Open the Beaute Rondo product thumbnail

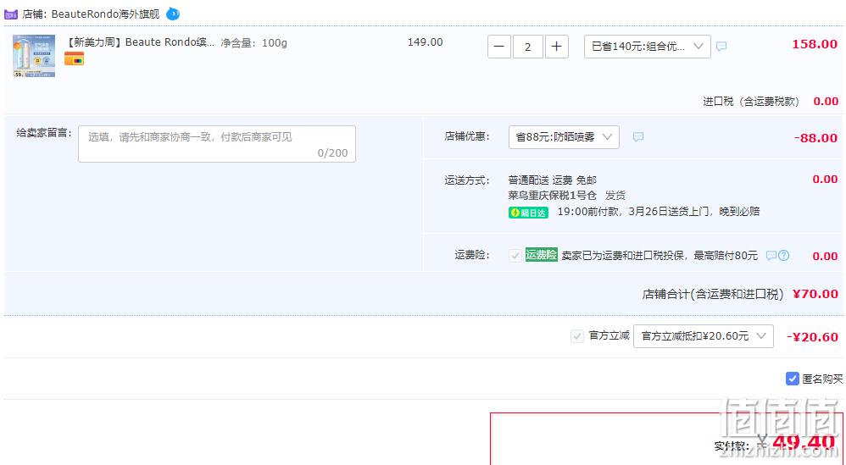coord(34,56)
